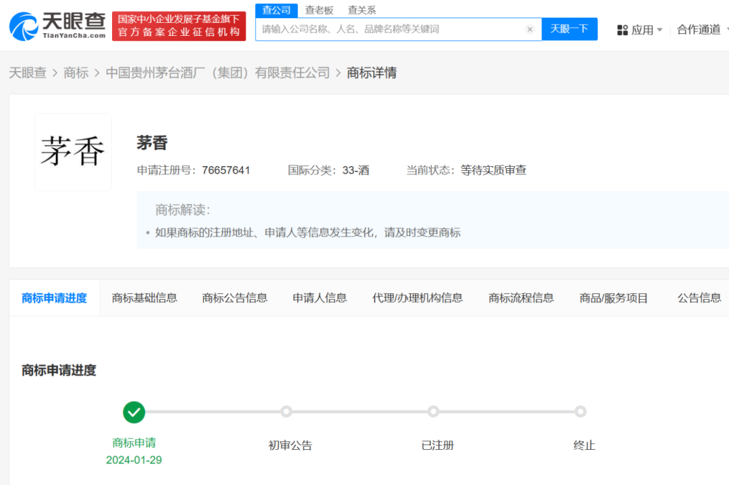This screenshot has height=485, width=729.
Task: Open the 中国贵州茅台酒厂 breadcrumb link
Action: click(x=217, y=73)
